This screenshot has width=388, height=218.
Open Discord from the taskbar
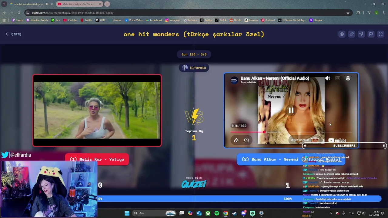pos(243,213)
